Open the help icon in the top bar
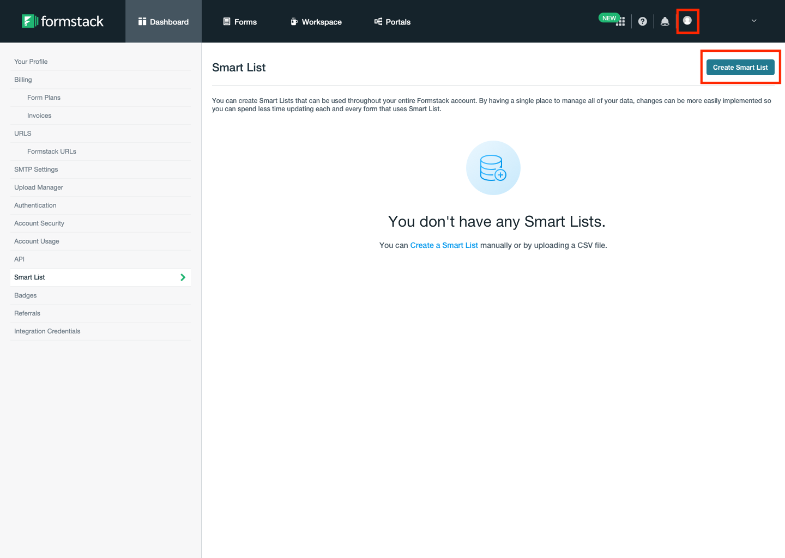 [x=642, y=21]
